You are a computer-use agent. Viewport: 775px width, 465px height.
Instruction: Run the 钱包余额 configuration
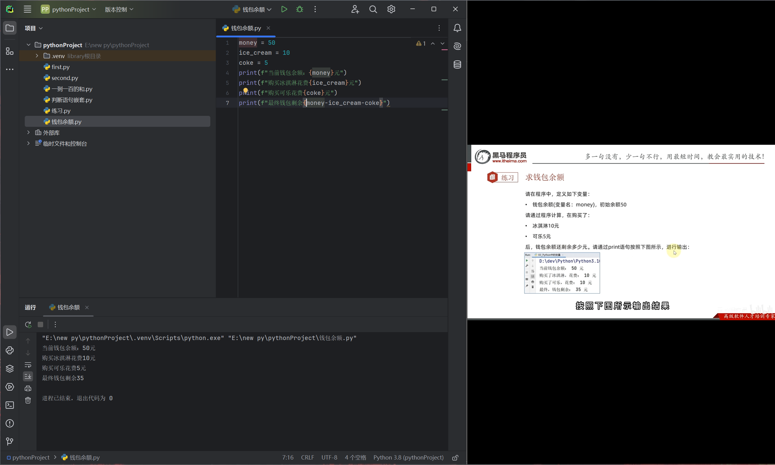[x=284, y=9]
